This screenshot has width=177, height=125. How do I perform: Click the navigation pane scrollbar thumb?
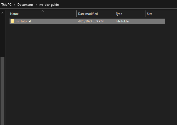point(3,91)
